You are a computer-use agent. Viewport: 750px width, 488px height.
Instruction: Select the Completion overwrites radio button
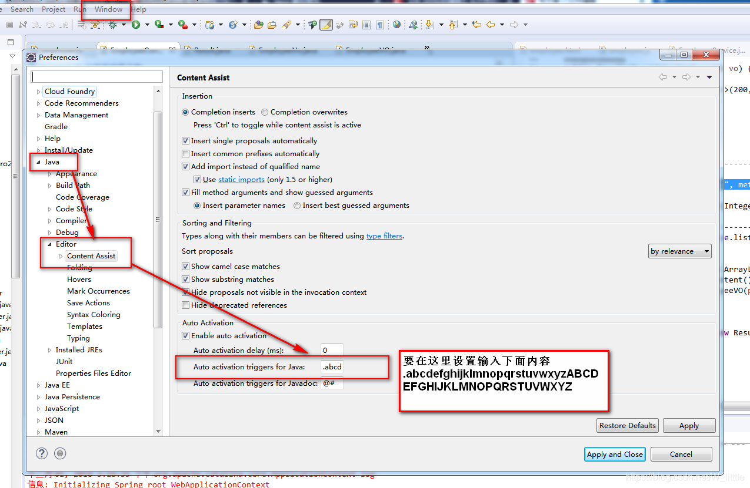(265, 112)
